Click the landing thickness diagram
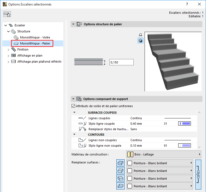The image size is (206, 192). point(90,62)
